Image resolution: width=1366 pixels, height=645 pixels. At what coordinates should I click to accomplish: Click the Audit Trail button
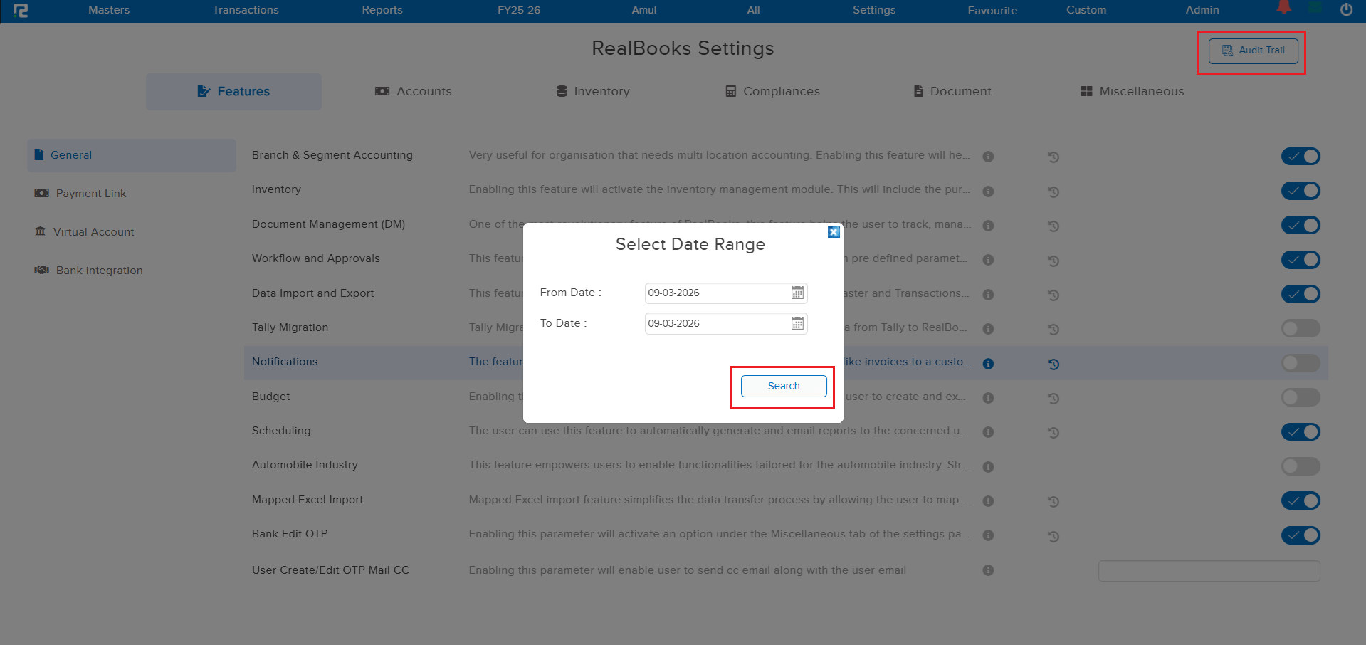click(1253, 51)
